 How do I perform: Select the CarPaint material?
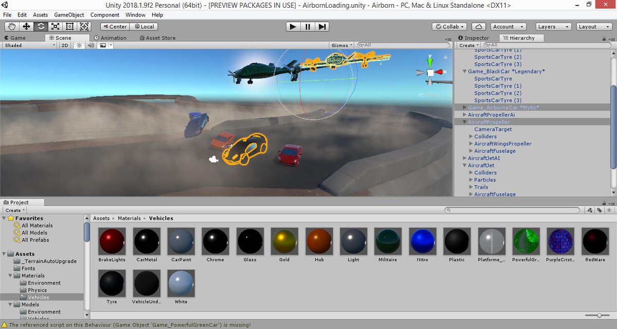[x=181, y=241]
